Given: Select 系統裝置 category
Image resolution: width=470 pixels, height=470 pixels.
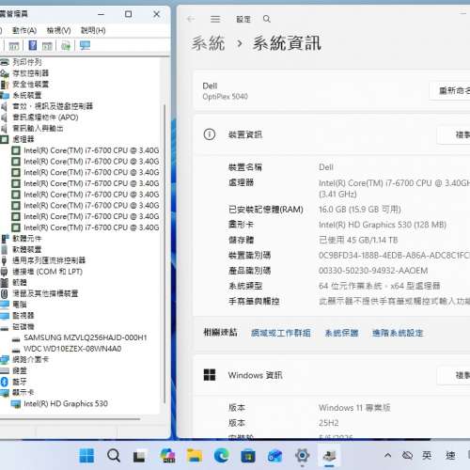Looking at the screenshot, I should click(x=27, y=95).
